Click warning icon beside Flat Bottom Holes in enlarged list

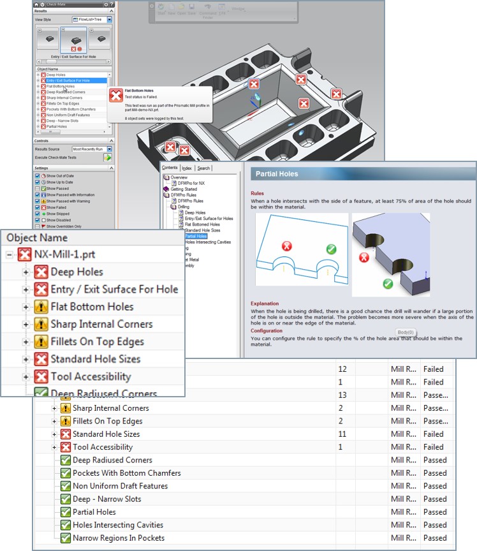tap(41, 307)
